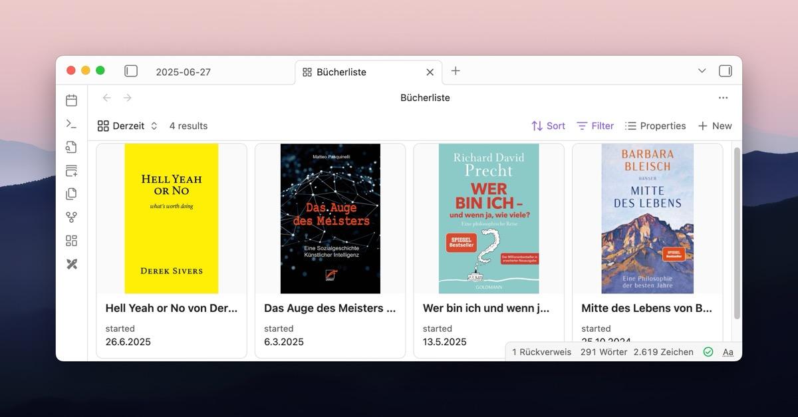Open the command palette terminal icon
798x417 pixels.
71,124
